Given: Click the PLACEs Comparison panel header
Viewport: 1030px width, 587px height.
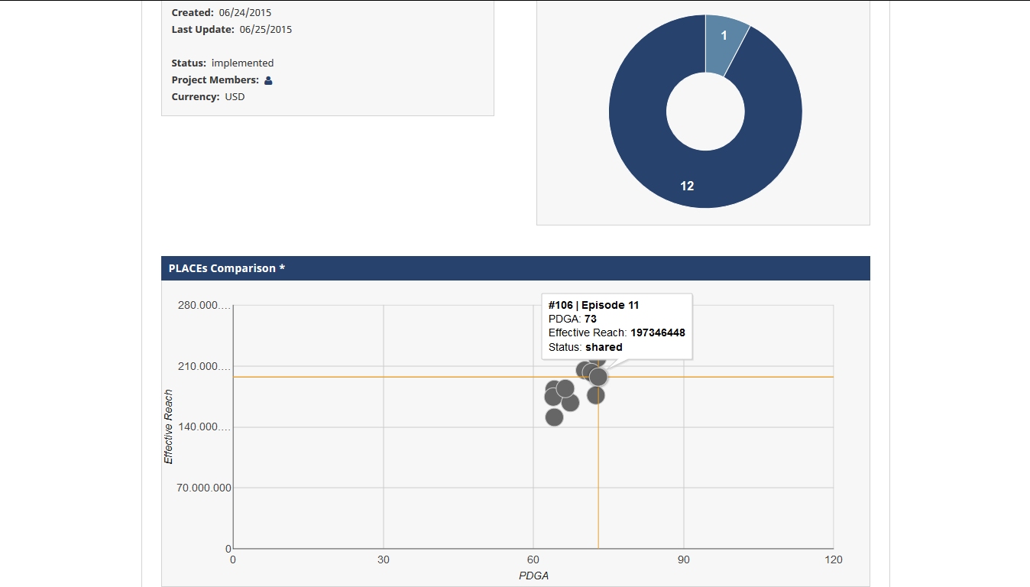Looking at the screenshot, I should [515, 268].
